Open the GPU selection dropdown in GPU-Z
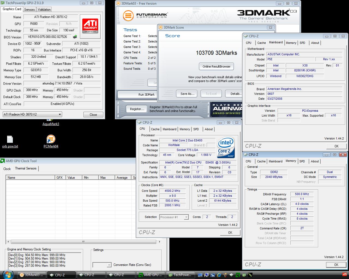This screenshot has height=279, width=349. (32, 114)
